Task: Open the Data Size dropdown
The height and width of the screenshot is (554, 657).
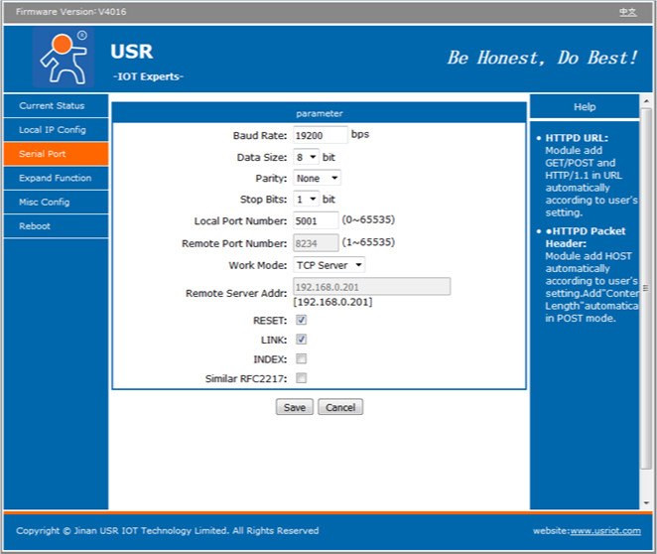Action: tap(306, 157)
